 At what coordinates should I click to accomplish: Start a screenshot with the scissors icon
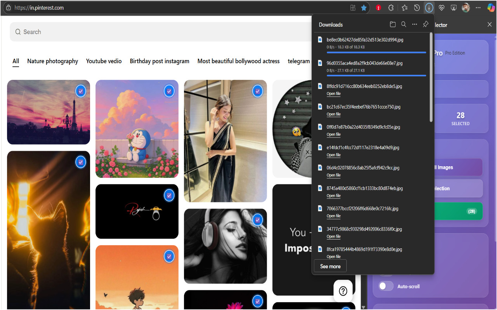tap(454, 8)
